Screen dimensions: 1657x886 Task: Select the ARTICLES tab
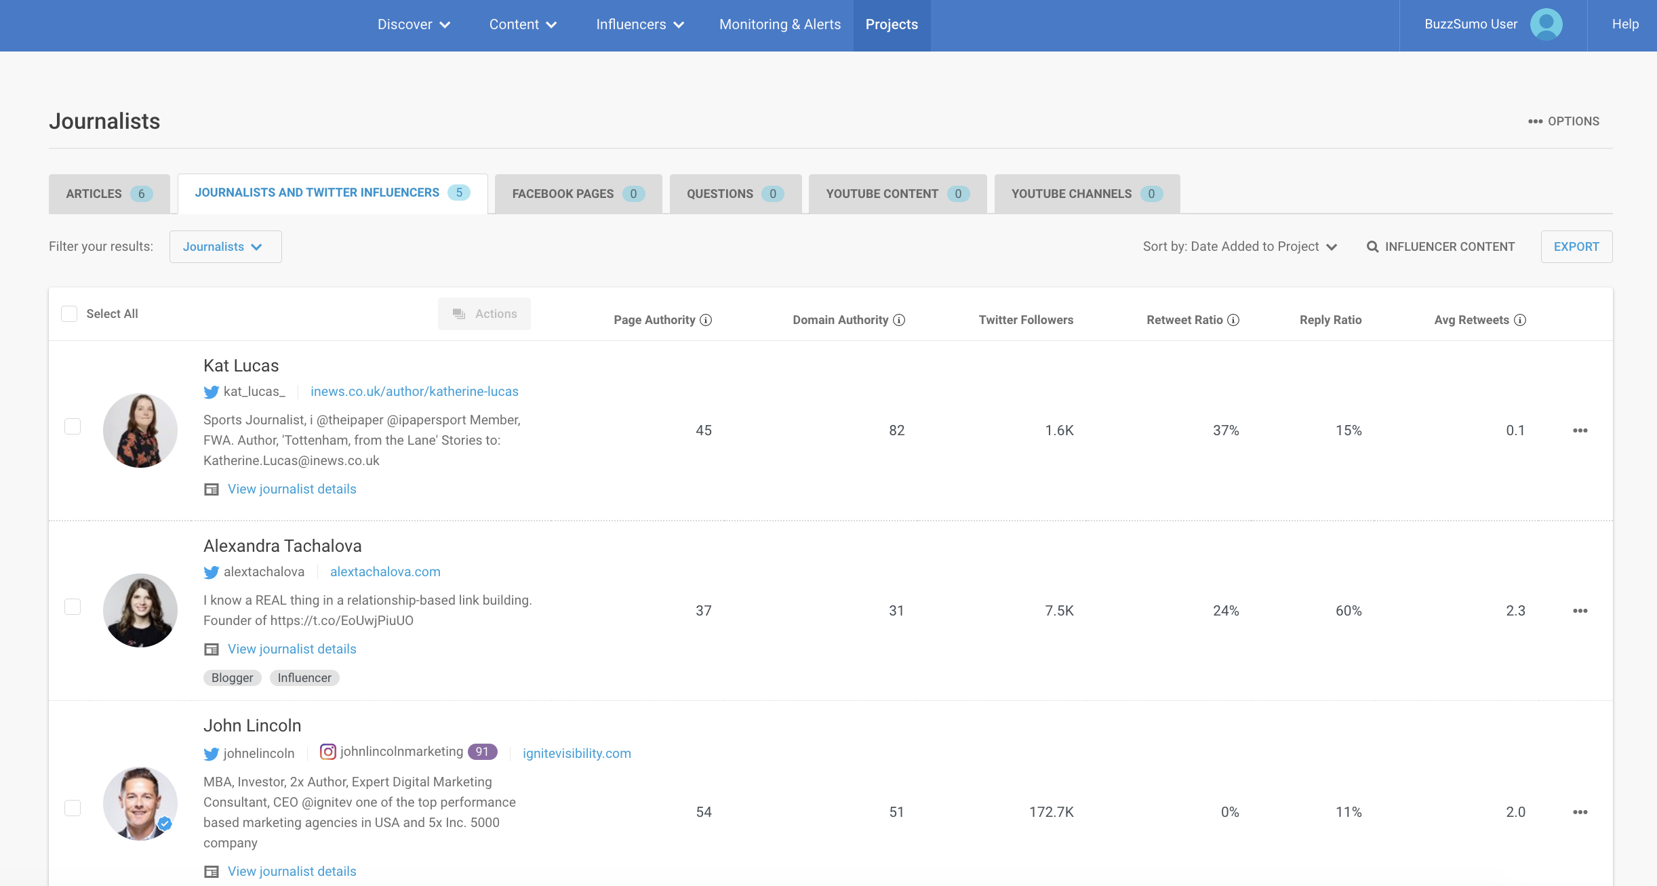coord(108,193)
